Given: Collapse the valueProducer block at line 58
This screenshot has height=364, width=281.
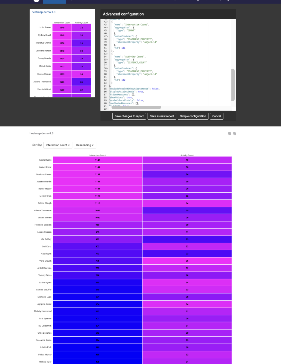Looking at the screenshot, I should (x=108, y=68).
